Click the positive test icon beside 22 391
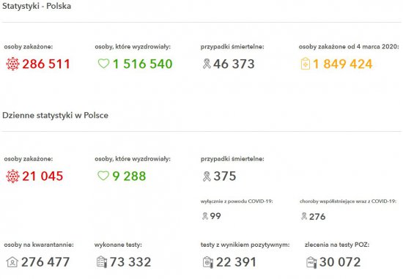The image size is (403, 279). (x=208, y=262)
